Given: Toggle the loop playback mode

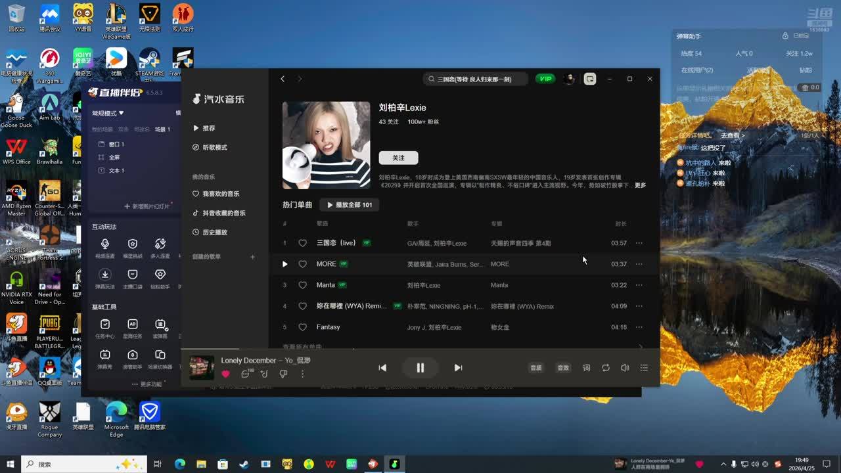Looking at the screenshot, I should point(606,368).
